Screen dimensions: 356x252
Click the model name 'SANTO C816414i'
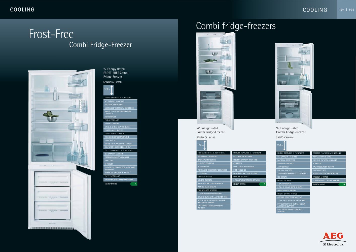click(x=285, y=138)
